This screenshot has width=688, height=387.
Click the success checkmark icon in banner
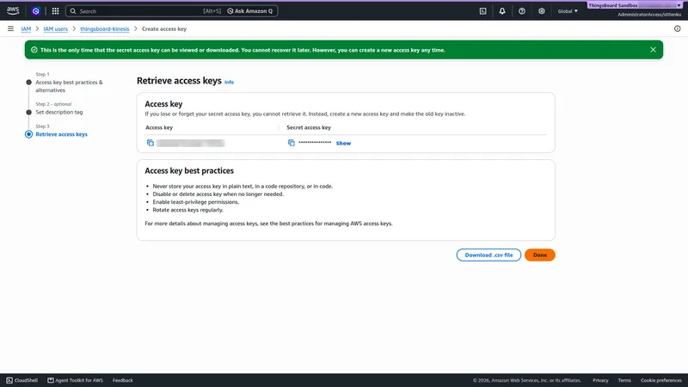coord(34,50)
